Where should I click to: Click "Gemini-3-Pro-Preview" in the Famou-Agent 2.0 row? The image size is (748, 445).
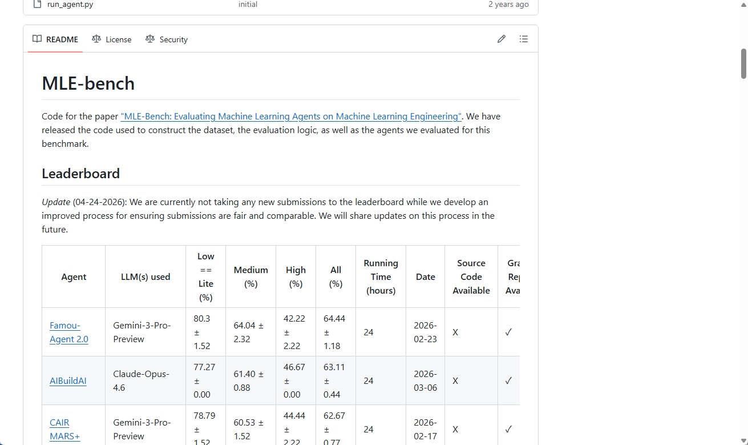pos(142,332)
